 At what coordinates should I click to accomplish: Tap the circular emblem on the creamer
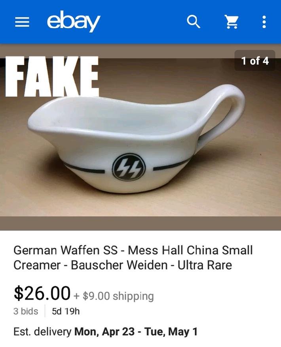pos(129,167)
